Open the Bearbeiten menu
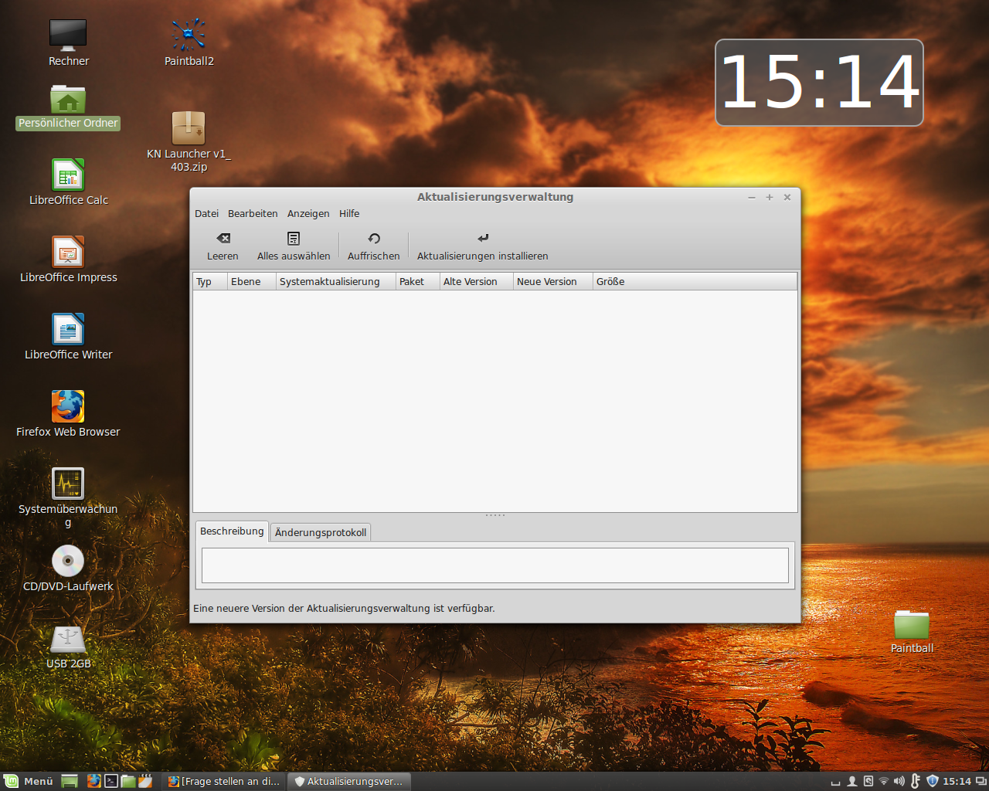This screenshot has width=989, height=791. (253, 214)
